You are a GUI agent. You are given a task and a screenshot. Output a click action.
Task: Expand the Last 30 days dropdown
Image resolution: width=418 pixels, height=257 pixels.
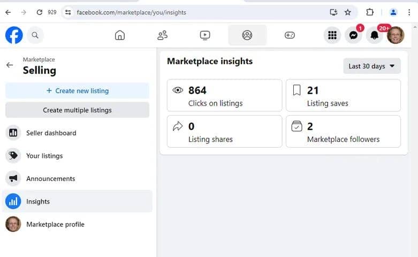point(372,66)
